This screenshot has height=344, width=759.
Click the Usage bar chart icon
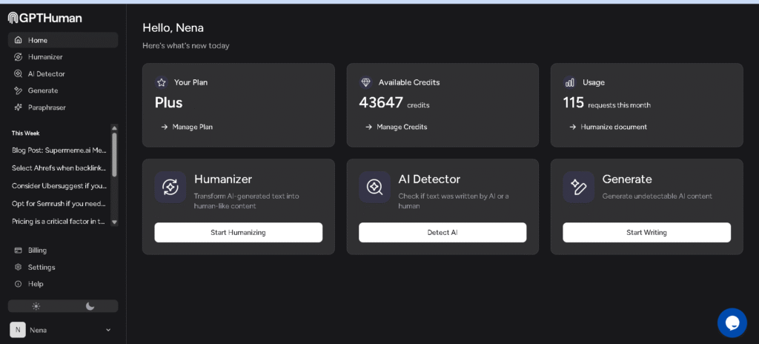(569, 82)
